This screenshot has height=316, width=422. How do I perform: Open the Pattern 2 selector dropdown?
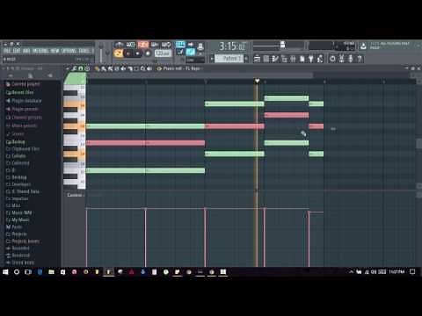click(229, 59)
